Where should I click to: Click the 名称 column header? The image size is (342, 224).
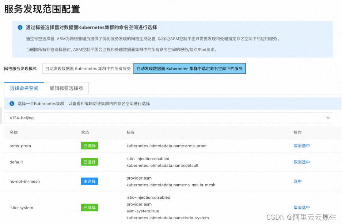[14, 132]
